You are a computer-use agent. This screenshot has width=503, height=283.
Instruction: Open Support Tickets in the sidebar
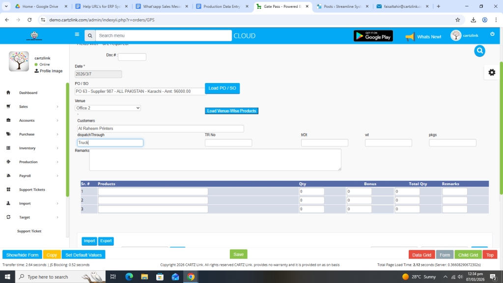click(32, 190)
